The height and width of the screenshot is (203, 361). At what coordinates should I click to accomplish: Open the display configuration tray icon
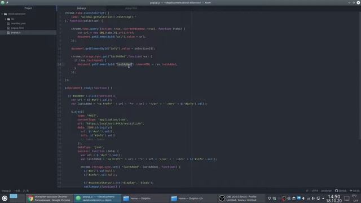pyautogui.click(x=318, y=198)
